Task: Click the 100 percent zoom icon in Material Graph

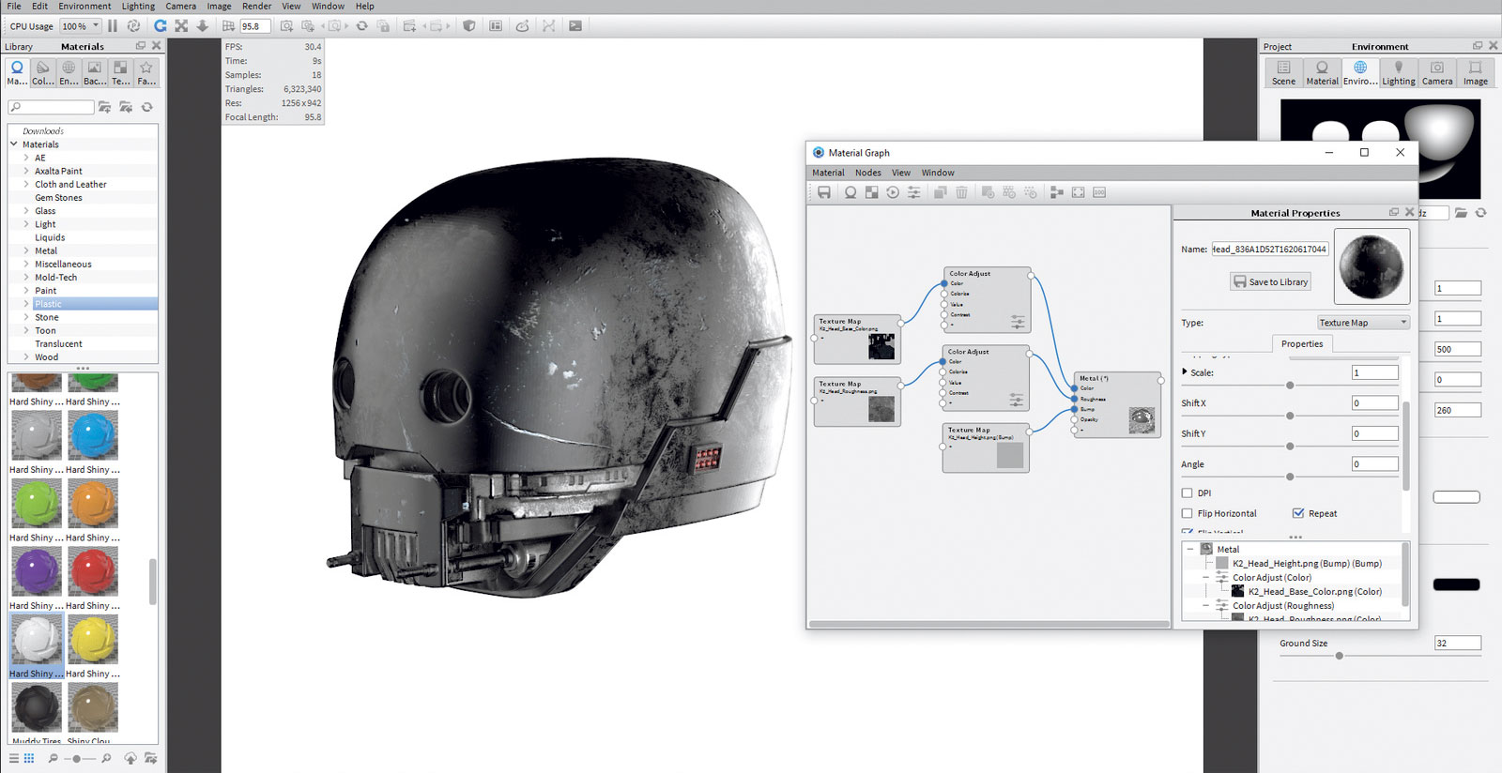Action: [x=1099, y=192]
